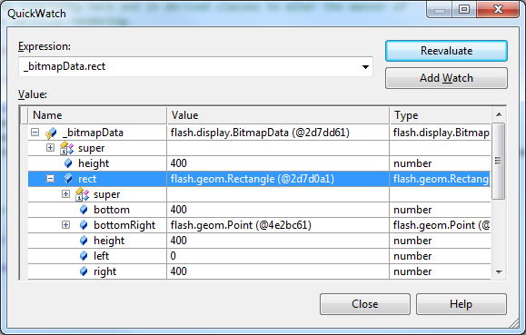Open the Expression dropdown arrow
This screenshot has width=526, height=335.
[365, 67]
